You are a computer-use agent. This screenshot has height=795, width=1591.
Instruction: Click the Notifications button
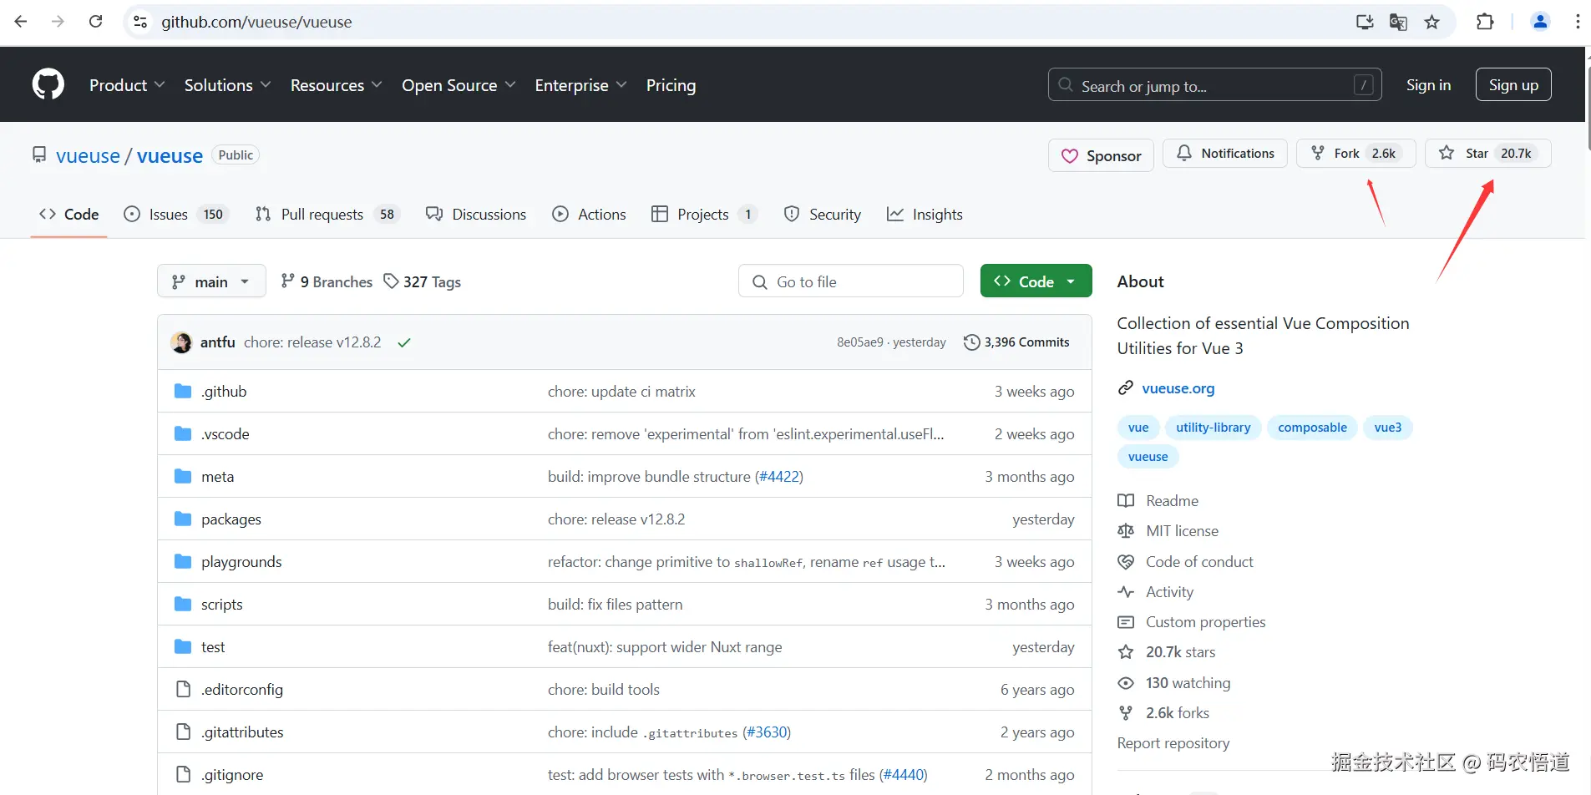point(1225,154)
